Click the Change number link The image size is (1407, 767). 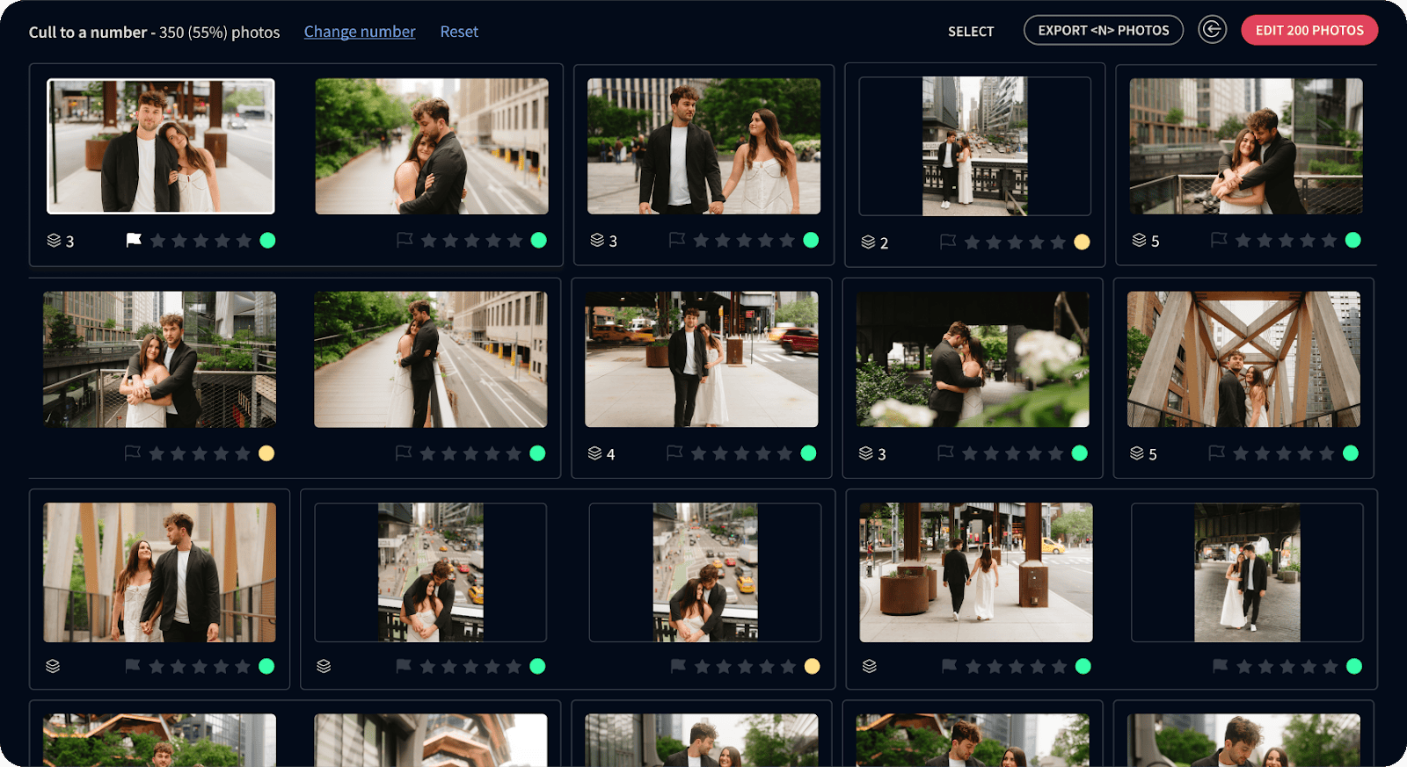pos(360,32)
